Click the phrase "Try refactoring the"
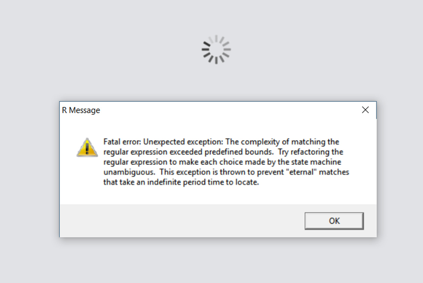 [311, 152]
